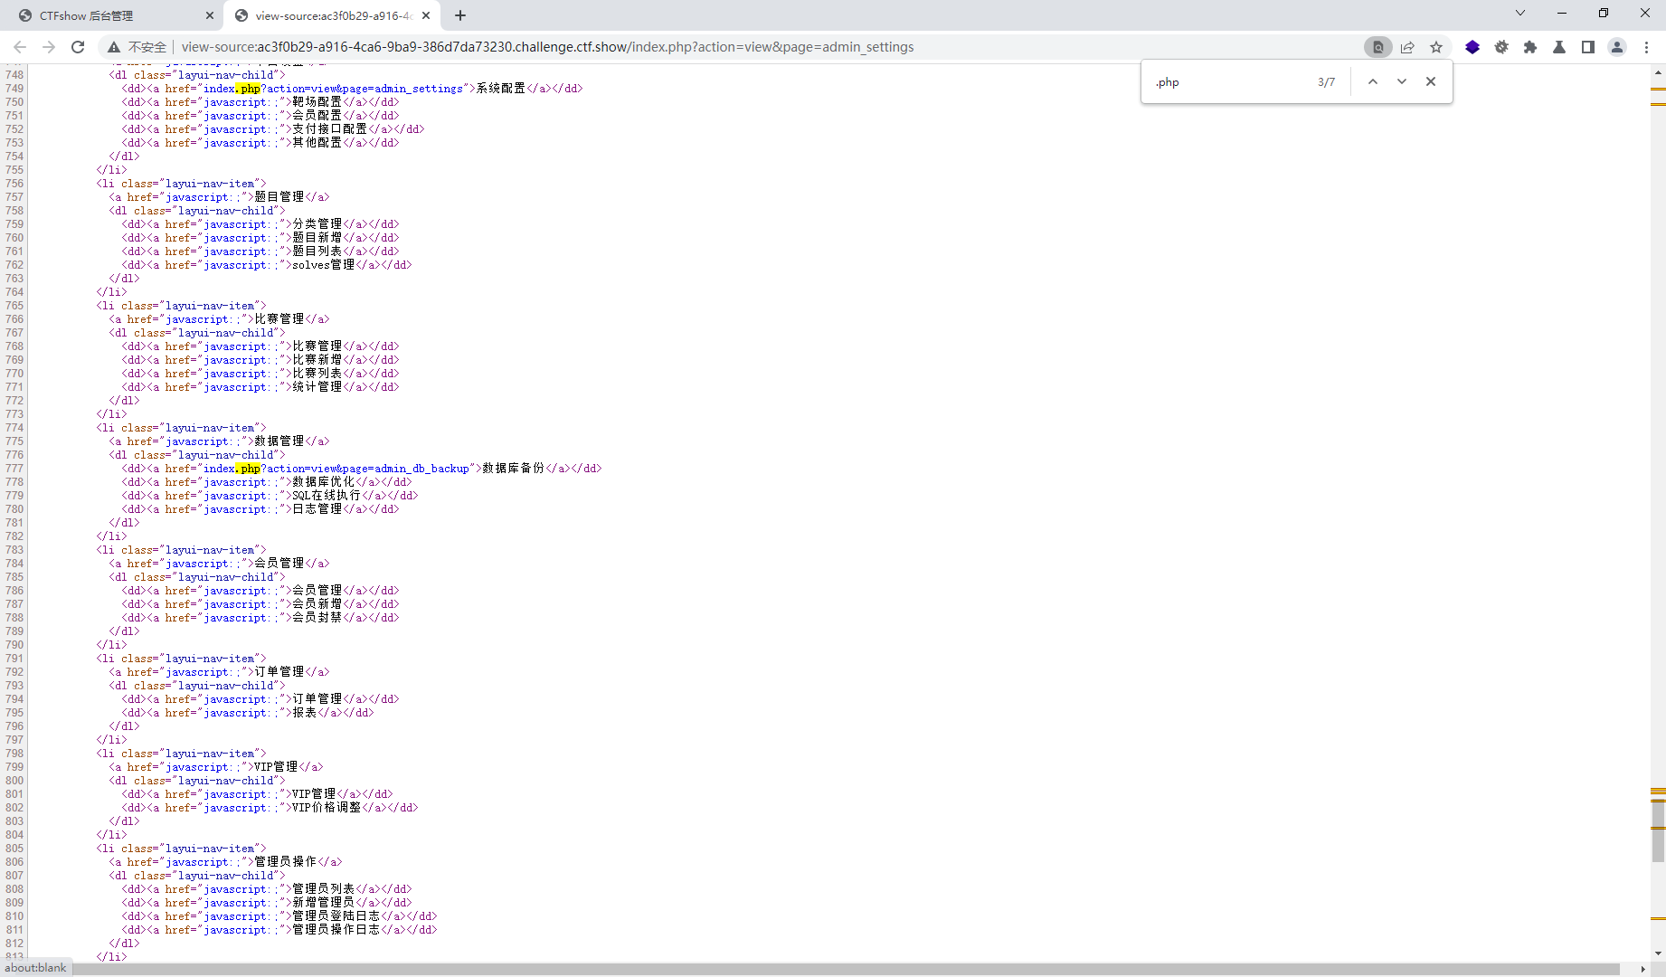Reload the page with the refresh icon
1666x977 pixels.
point(79,47)
